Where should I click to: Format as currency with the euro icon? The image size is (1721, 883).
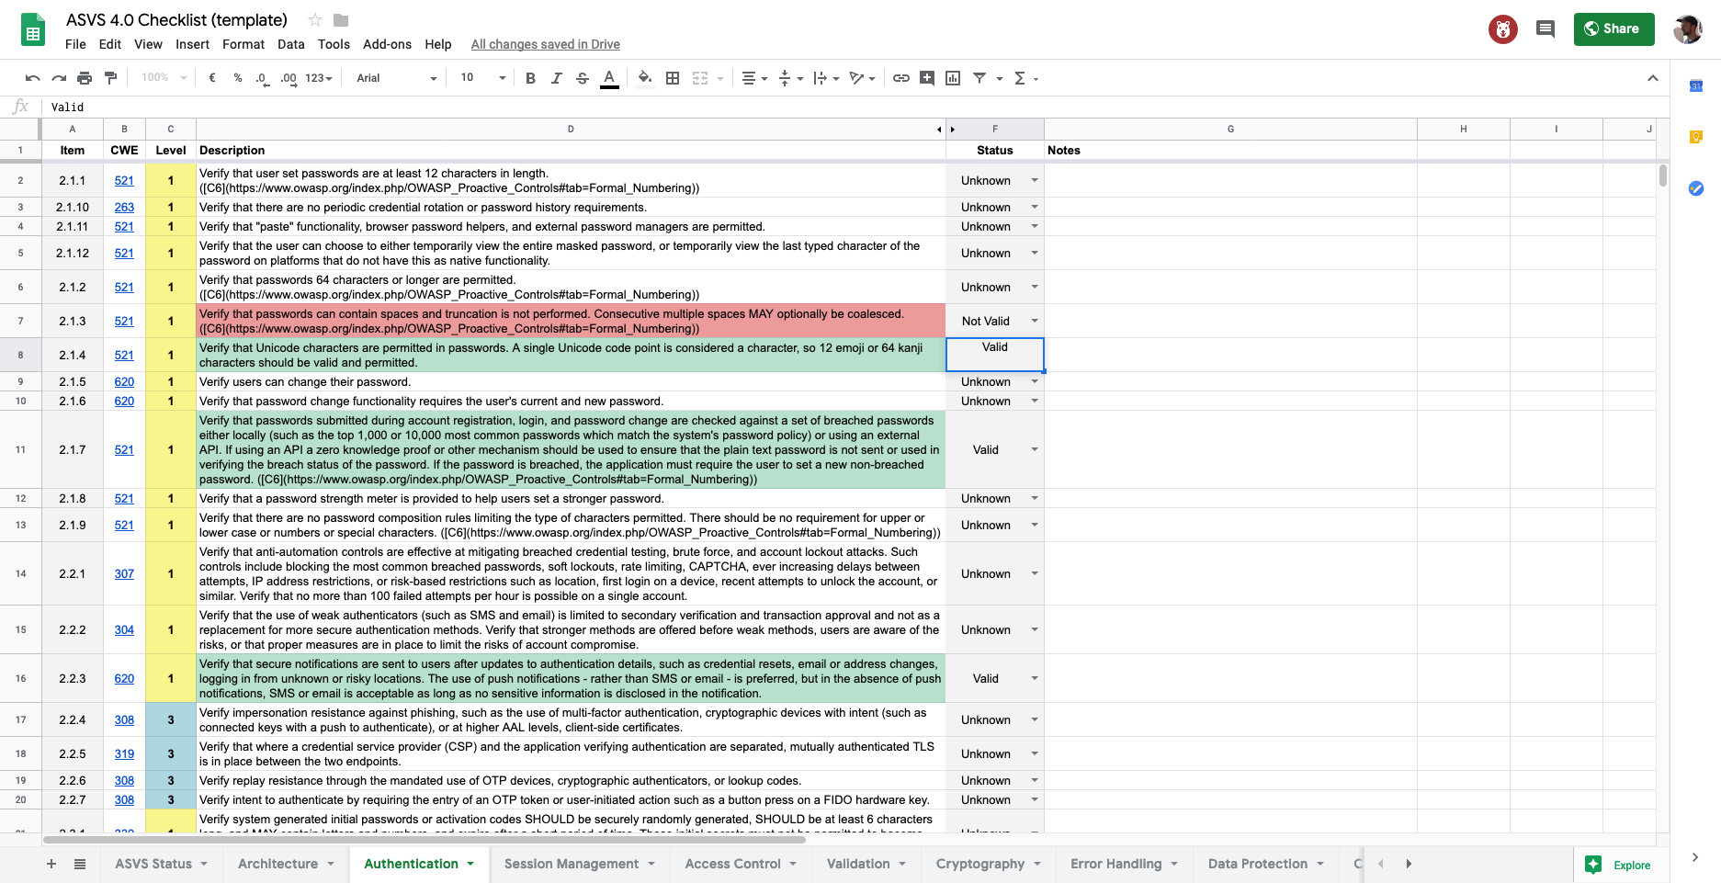212,78
